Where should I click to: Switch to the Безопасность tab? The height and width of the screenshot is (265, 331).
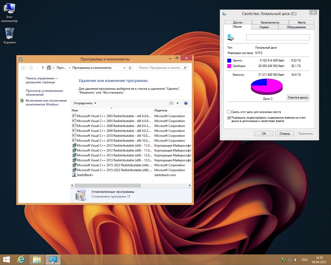(x=270, y=22)
